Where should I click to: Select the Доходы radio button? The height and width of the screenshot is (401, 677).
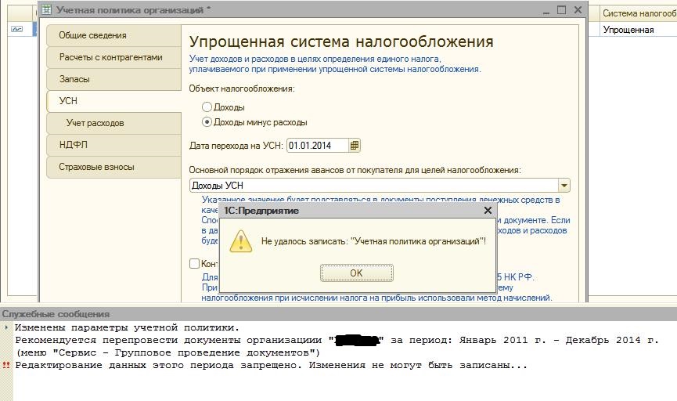coord(207,107)
